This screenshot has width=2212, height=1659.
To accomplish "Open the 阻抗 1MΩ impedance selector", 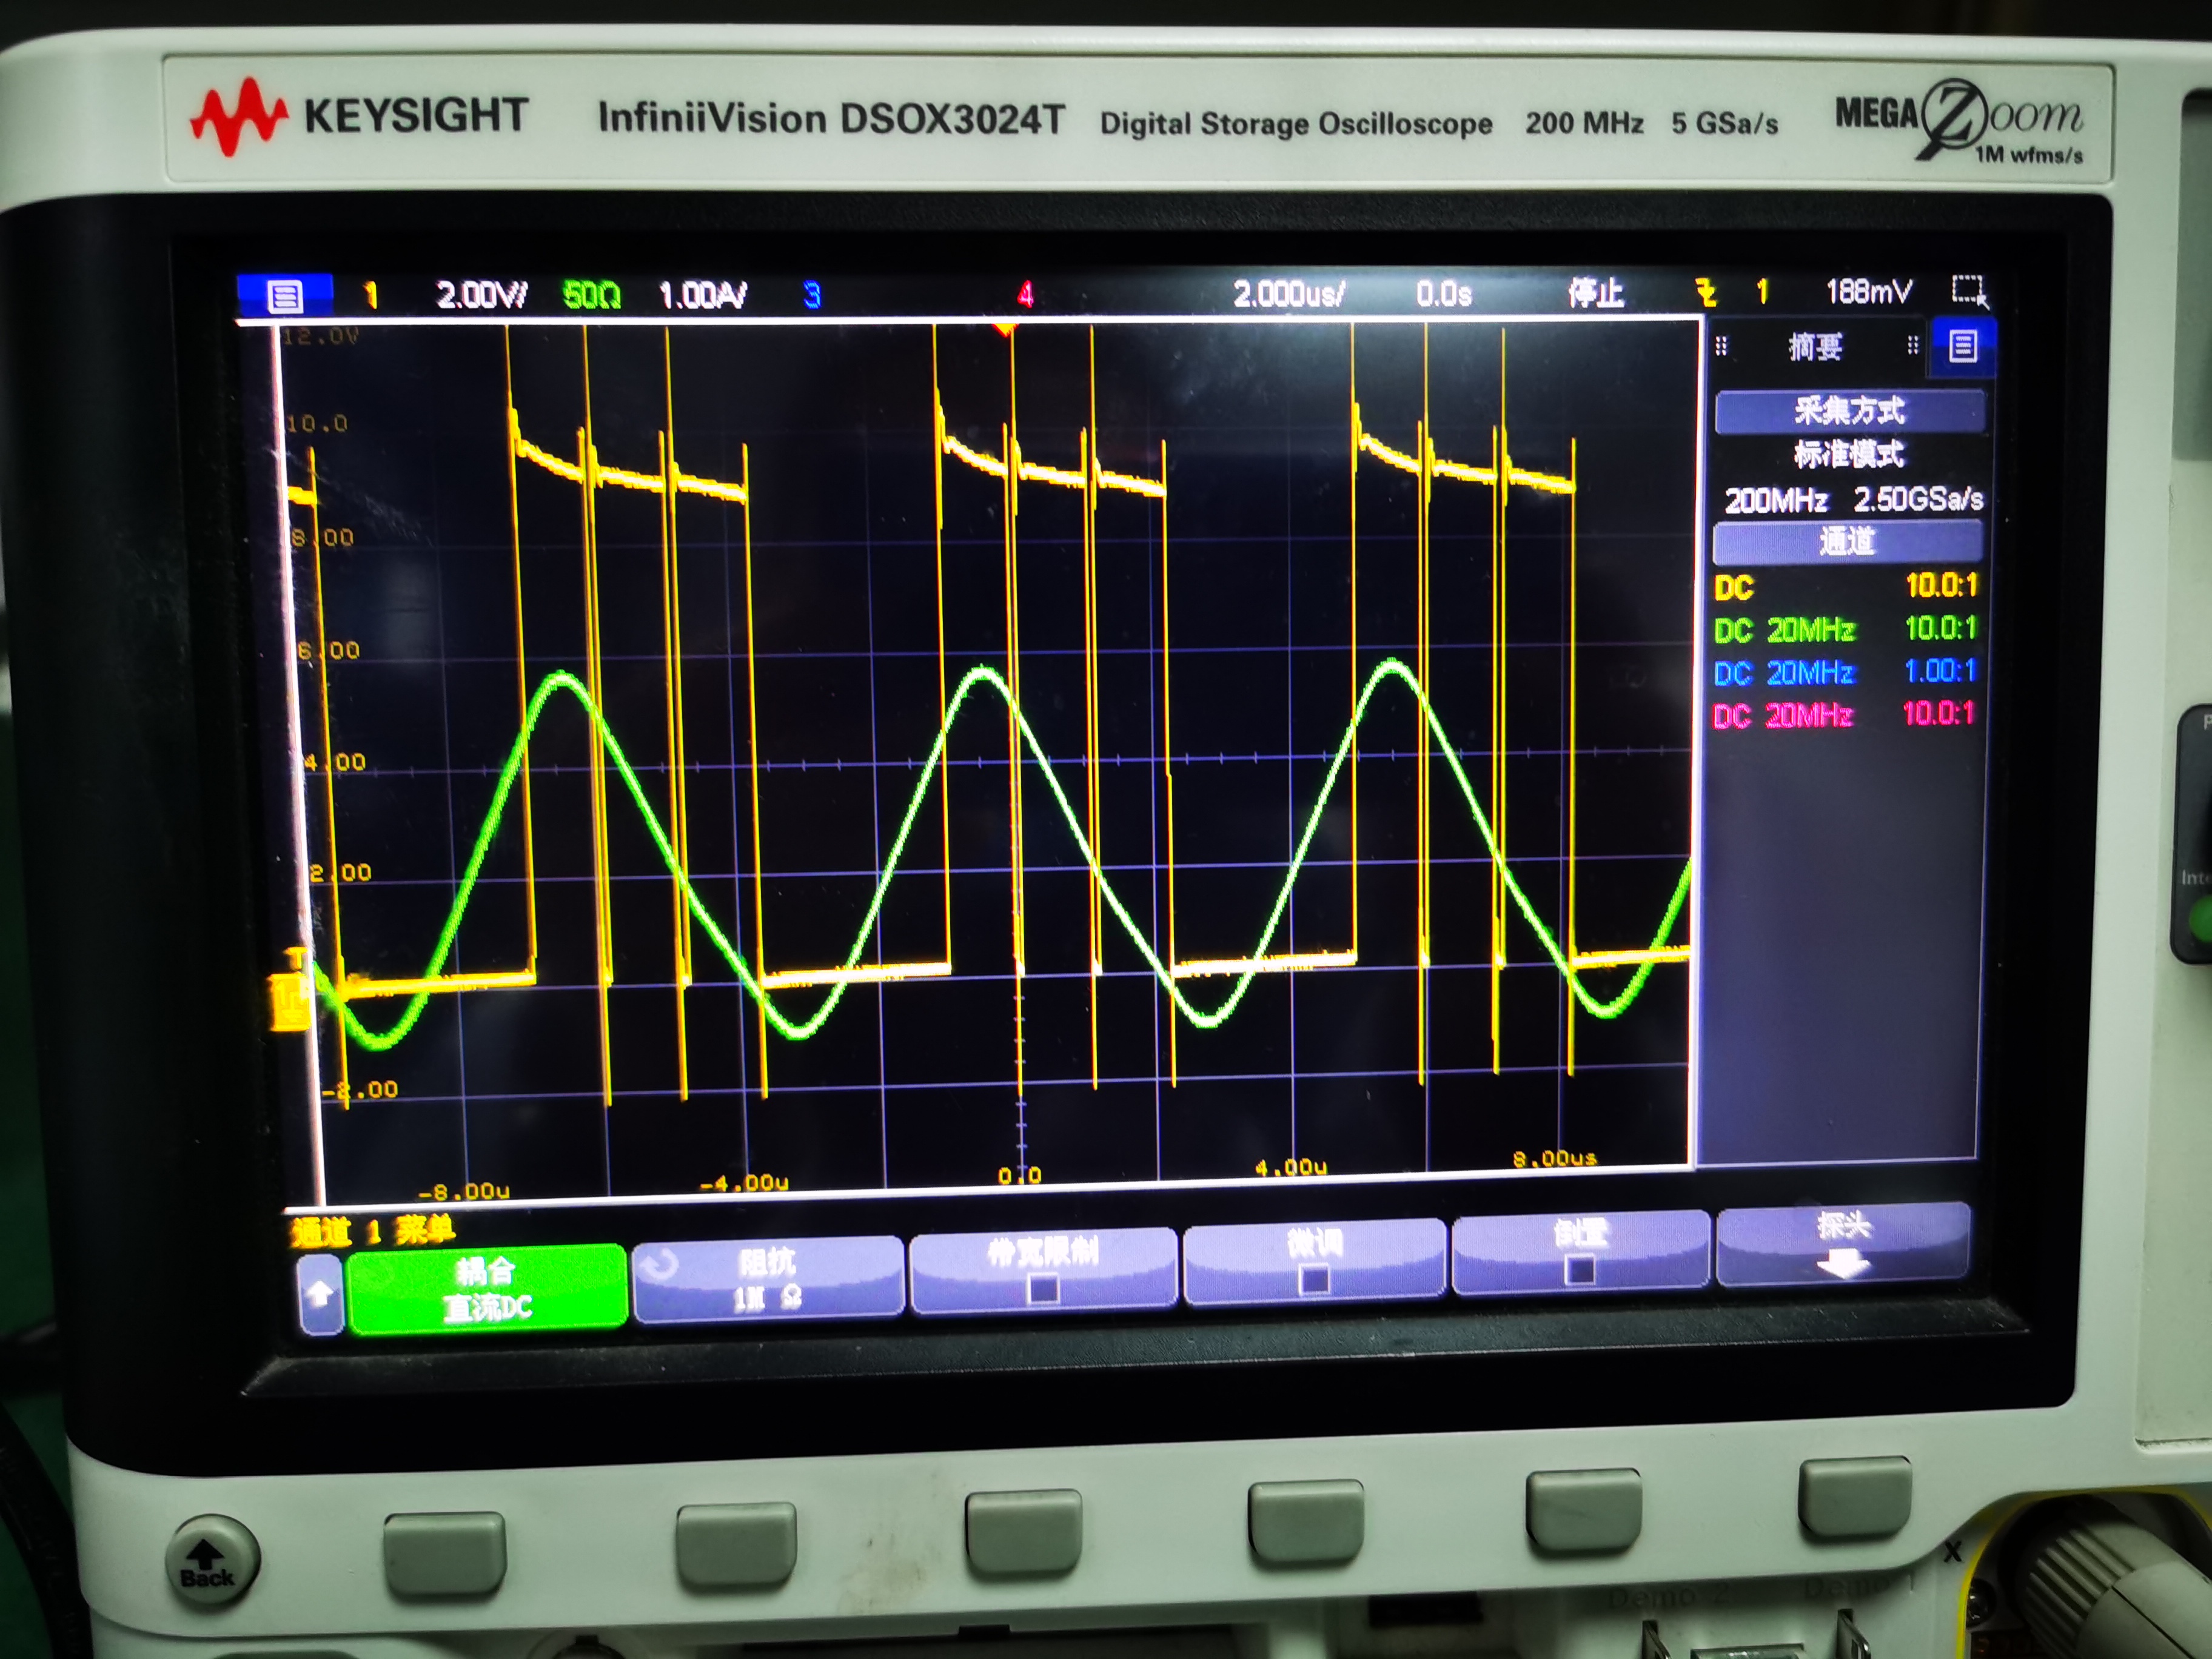I will click(x=768, y=1281).
